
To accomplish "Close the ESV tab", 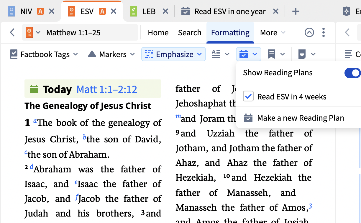I will pos(114,11).
